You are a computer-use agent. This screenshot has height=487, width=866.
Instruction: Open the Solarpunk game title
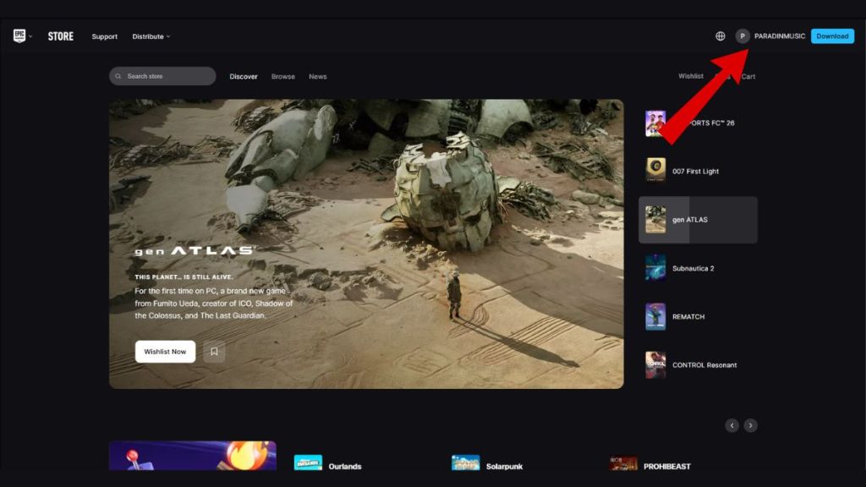click(x=504, y=467)
